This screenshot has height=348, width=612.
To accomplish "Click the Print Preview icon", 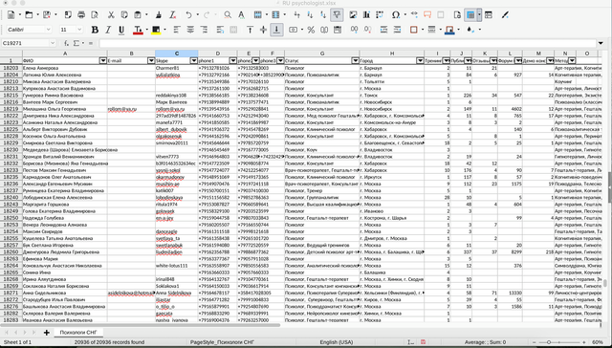I will pos(95,15).
